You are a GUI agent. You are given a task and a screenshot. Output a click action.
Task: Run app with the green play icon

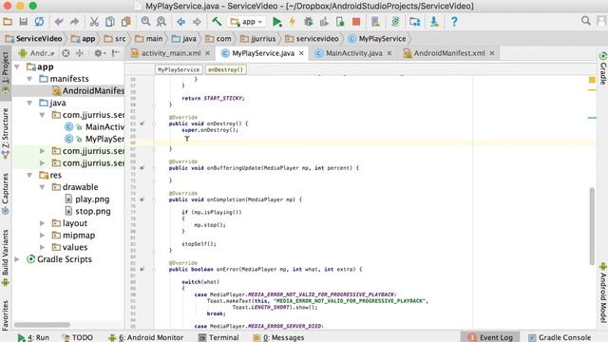point(276,22)
